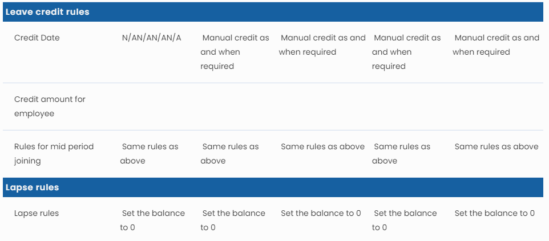Click the N/AN/AN/AN/A cell
This screenshot has height=241, width=549.
(151, 38)
